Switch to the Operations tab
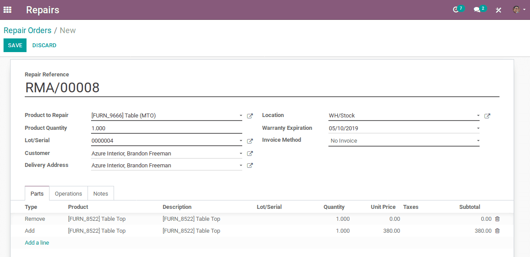 [x=68, y=193]
